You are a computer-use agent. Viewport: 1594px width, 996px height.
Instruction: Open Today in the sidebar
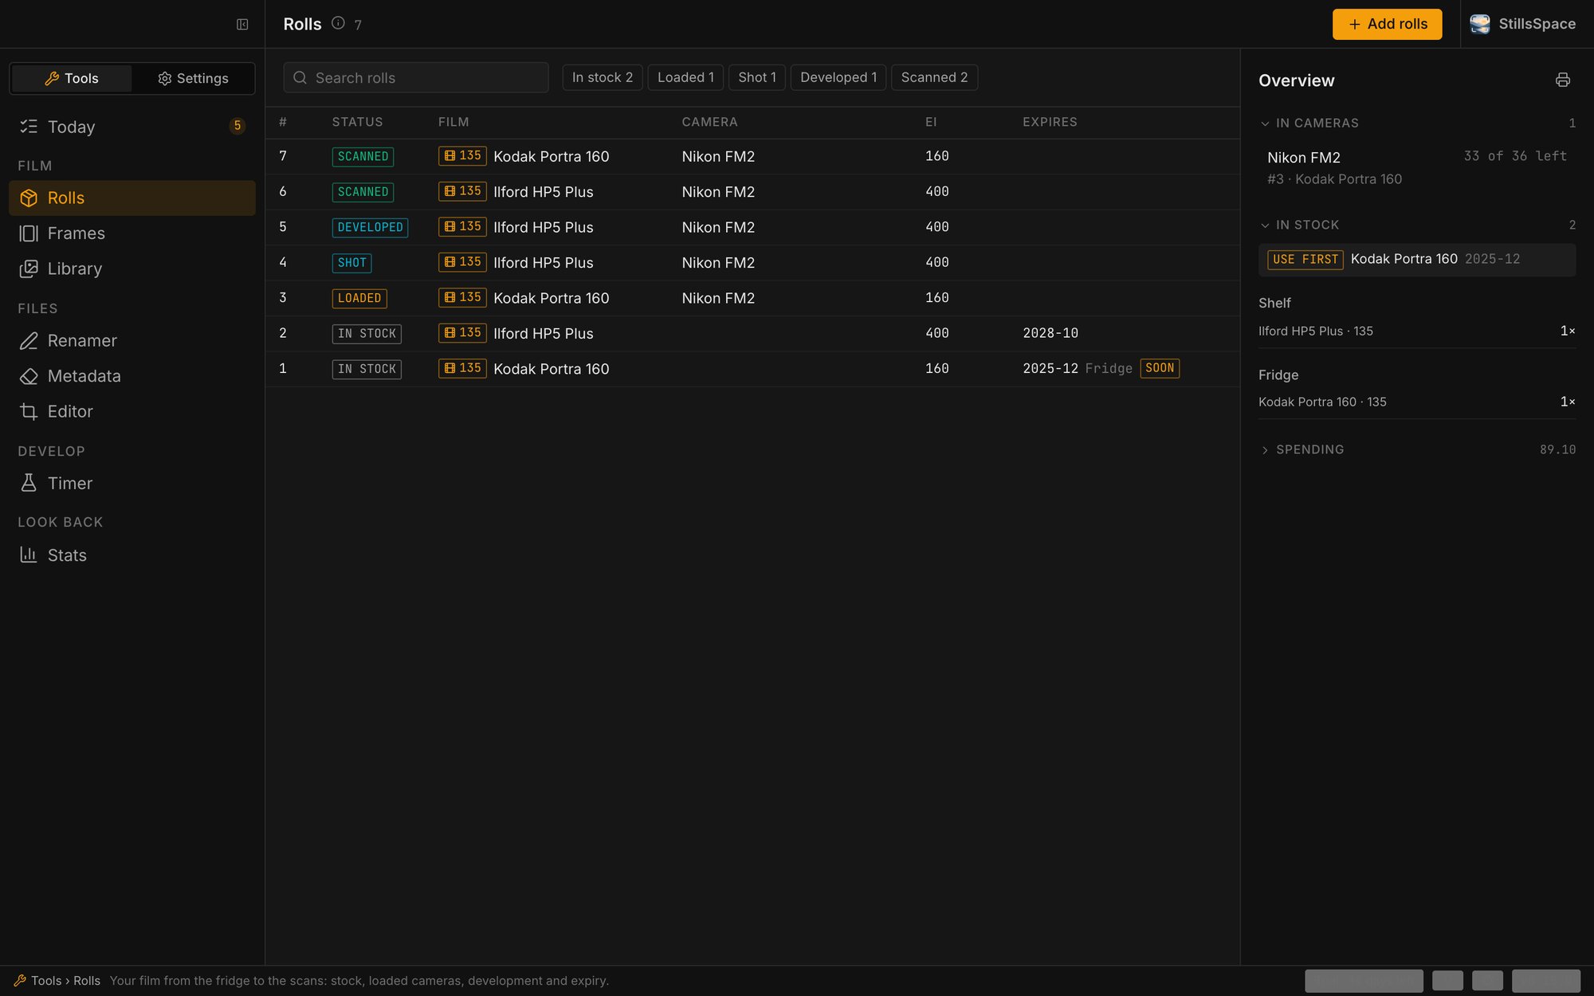[x=132, y=126]
